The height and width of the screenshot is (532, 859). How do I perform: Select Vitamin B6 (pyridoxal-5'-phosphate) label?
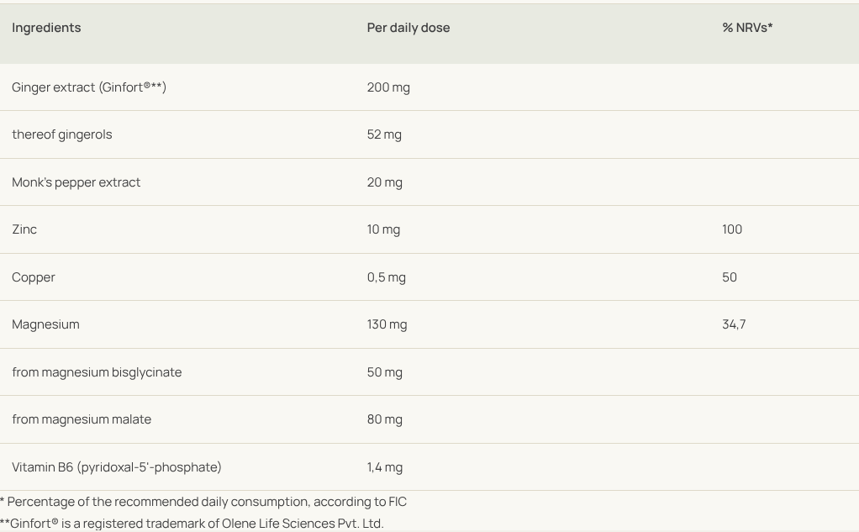tap(117, 467)
